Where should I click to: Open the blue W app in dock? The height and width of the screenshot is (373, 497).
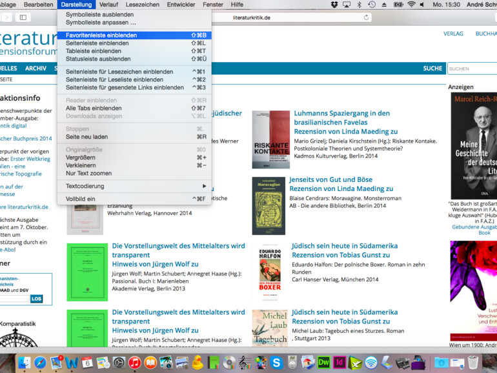pos(72,363)
